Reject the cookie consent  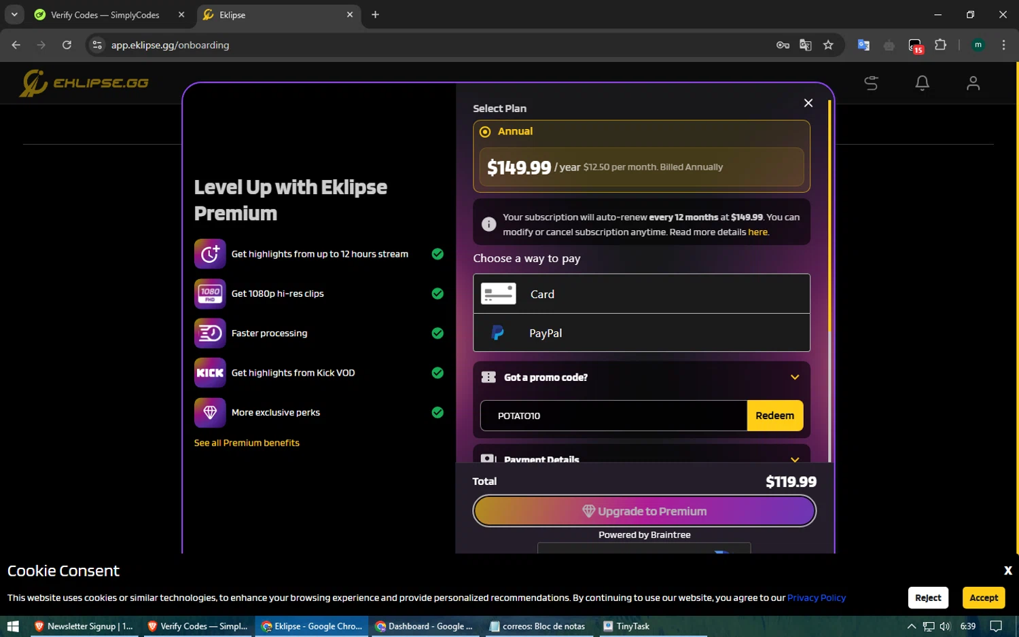pyautogui.click(x=928, y=598)
